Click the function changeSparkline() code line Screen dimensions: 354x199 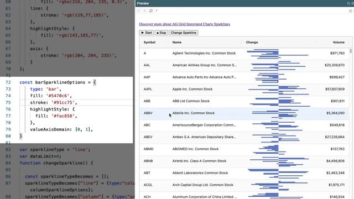click(56, 163)
